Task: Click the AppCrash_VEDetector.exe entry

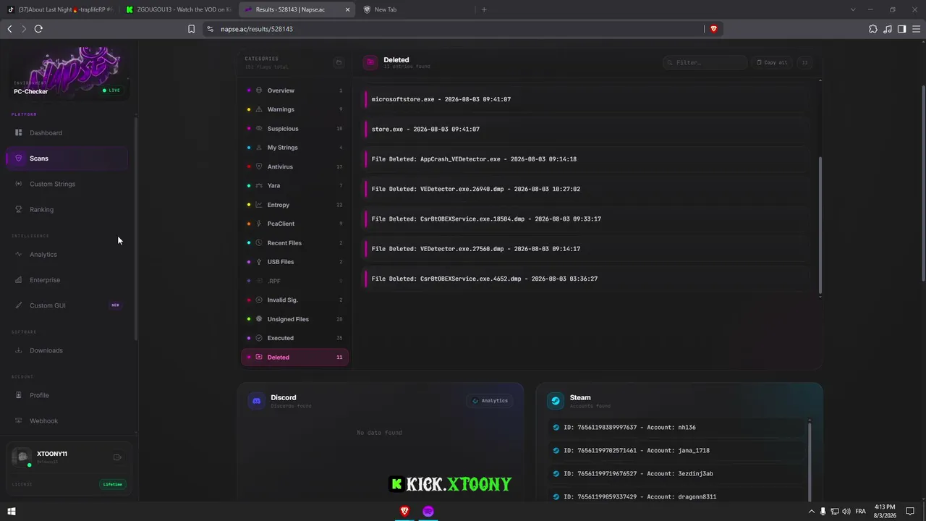Action: tap(587, 159)
